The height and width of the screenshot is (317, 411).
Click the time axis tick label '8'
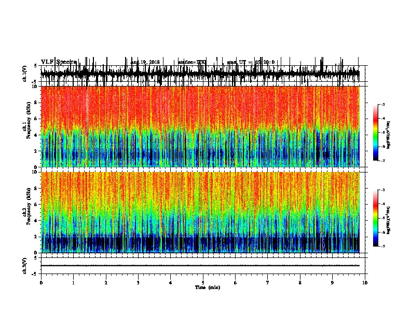click(x=300, y=283)
